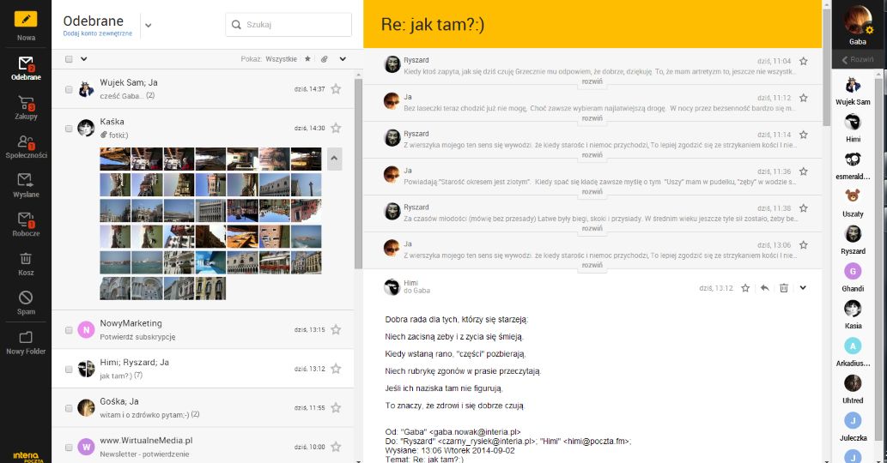This screenshot has width=887, height=463.
Task: Select contact Uszaty in sidebar
Action: (853, 203)
